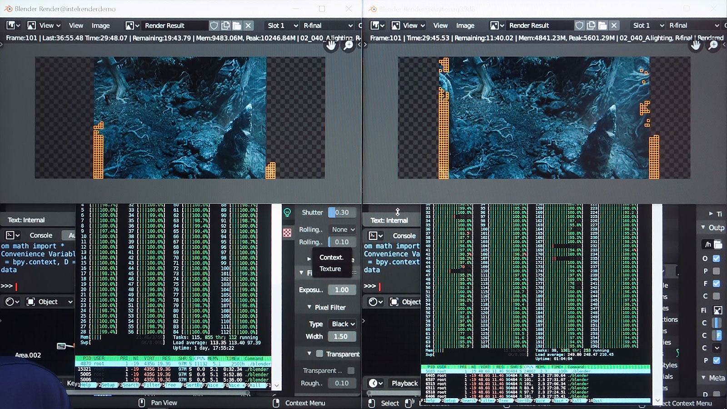The height and width of the screenshot is (409, 727).
Task: Click new image copy icon in left window
Action: 225,25
